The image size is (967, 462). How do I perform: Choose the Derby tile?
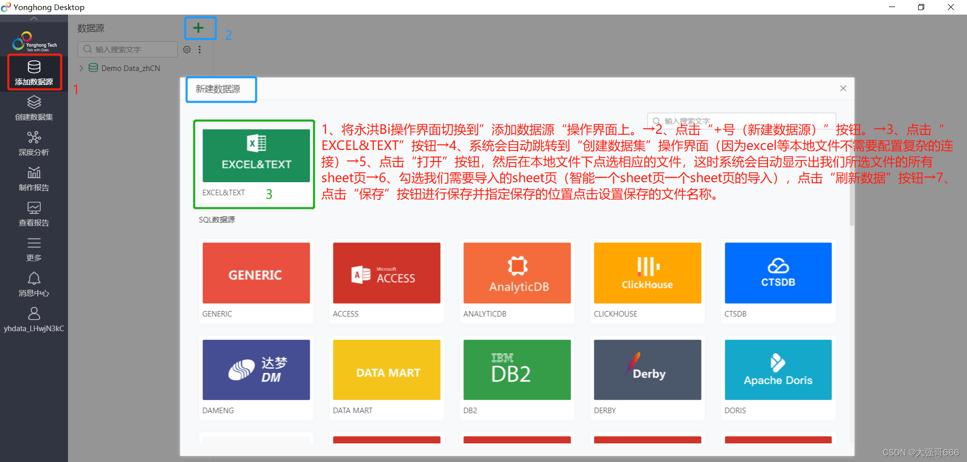coord(647,377)
